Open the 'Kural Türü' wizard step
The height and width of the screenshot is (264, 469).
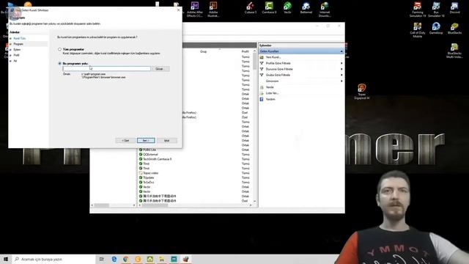20,38
